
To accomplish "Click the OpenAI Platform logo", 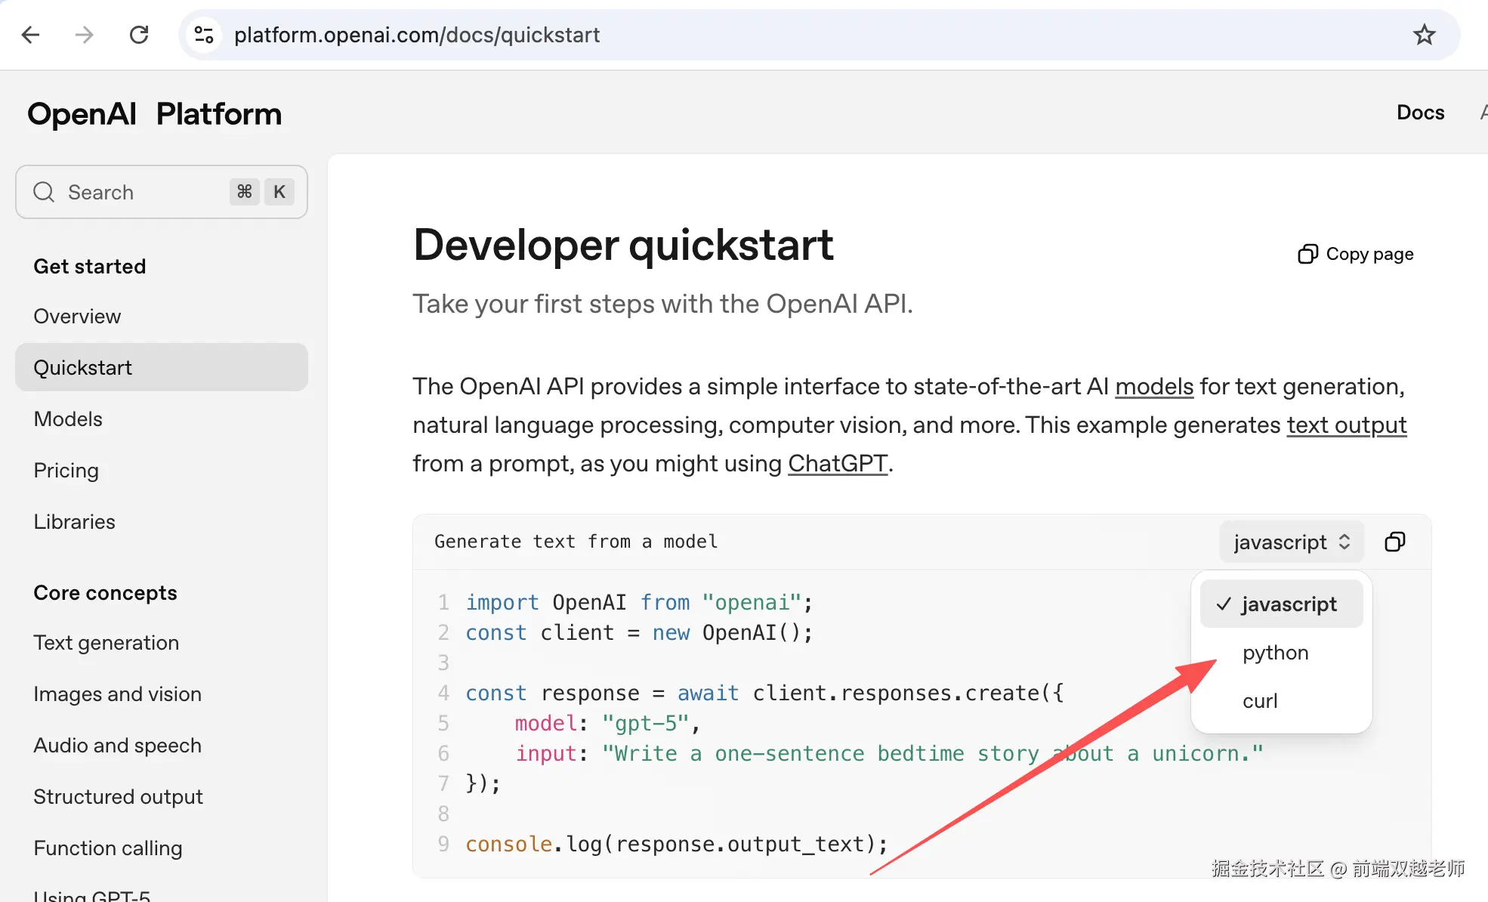I will click(154, 114).
